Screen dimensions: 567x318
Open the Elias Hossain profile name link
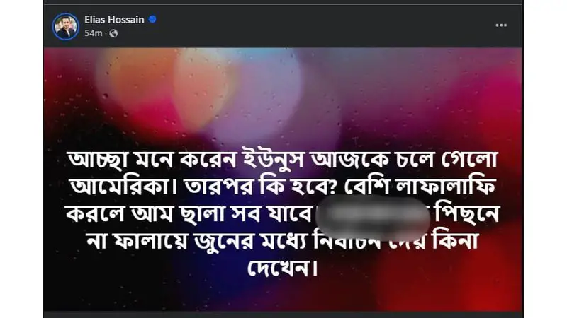coord(114,20)
